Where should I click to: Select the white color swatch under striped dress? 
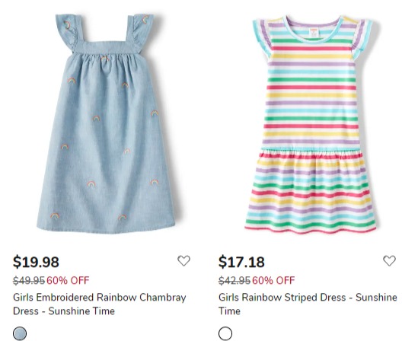[x=225, y=333]
